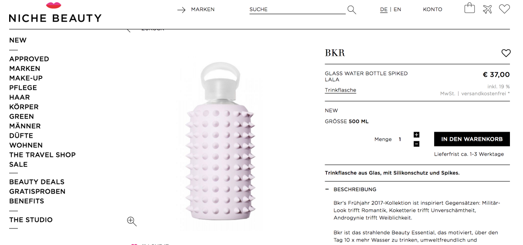Decrease quantity with the minus button
This screenshot has width=523, height=245.
[416, 144]
